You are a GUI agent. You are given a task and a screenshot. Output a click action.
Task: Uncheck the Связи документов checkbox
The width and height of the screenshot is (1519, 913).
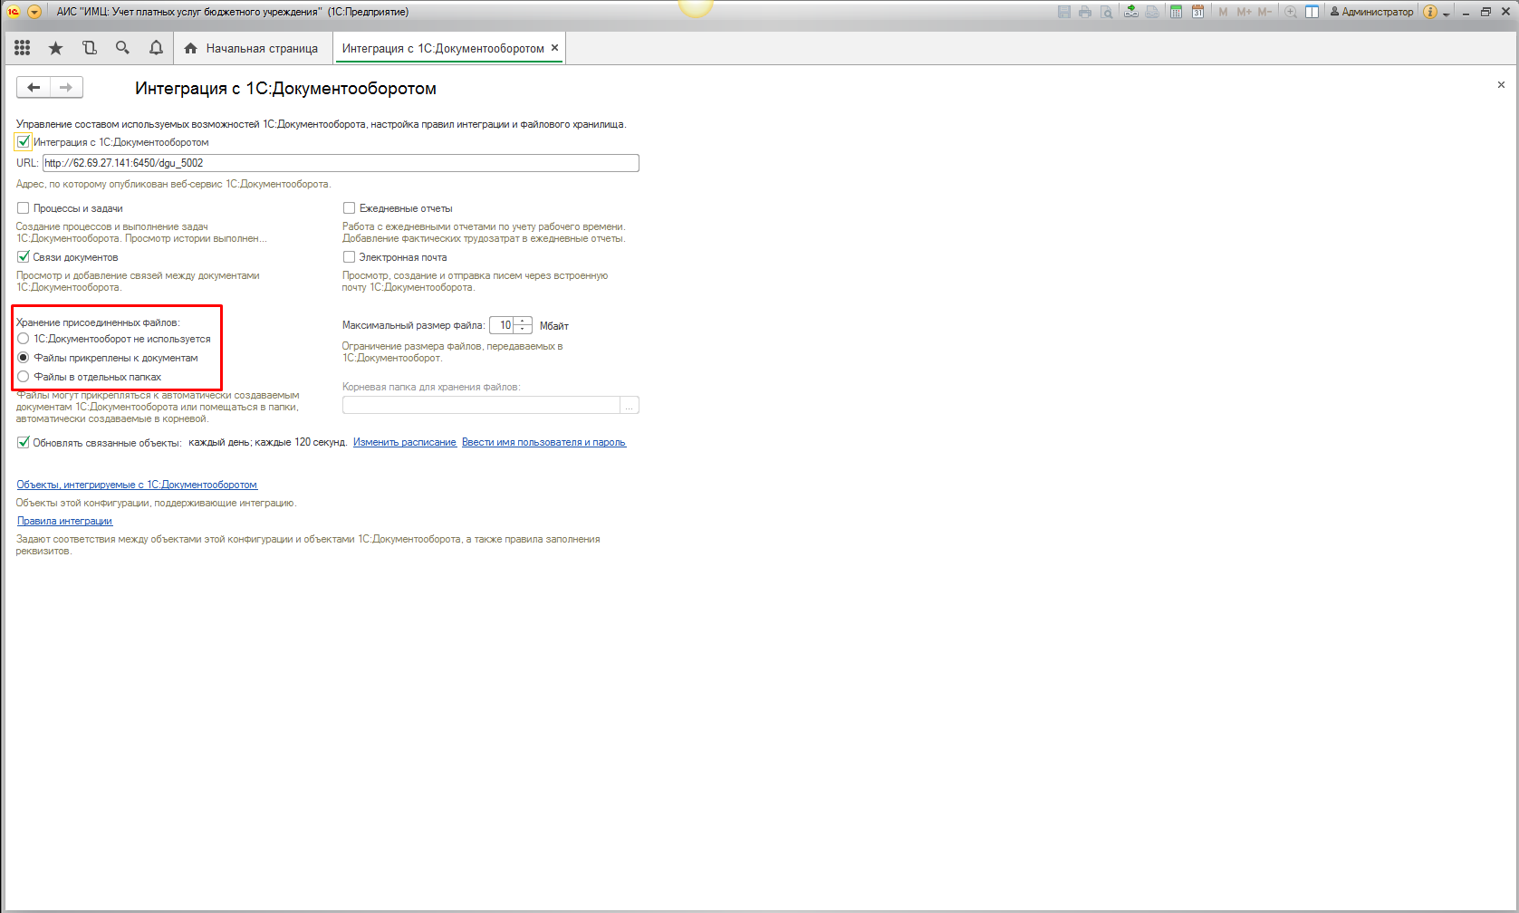click(x=24, y=257)
